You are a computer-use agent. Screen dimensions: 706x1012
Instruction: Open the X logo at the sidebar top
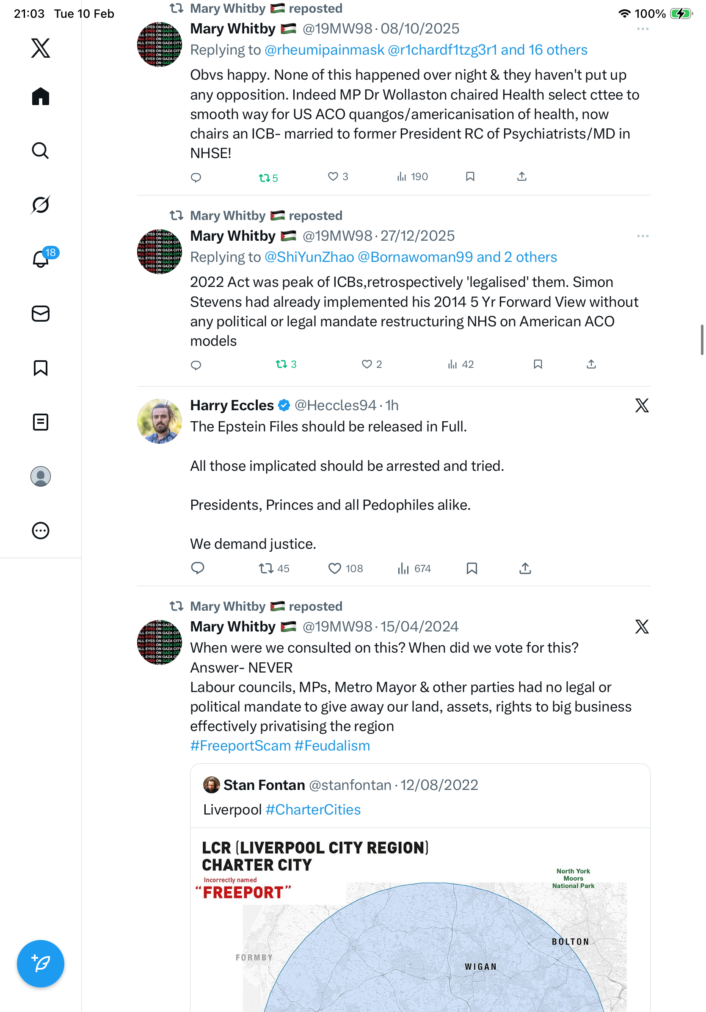click(41, 48)
